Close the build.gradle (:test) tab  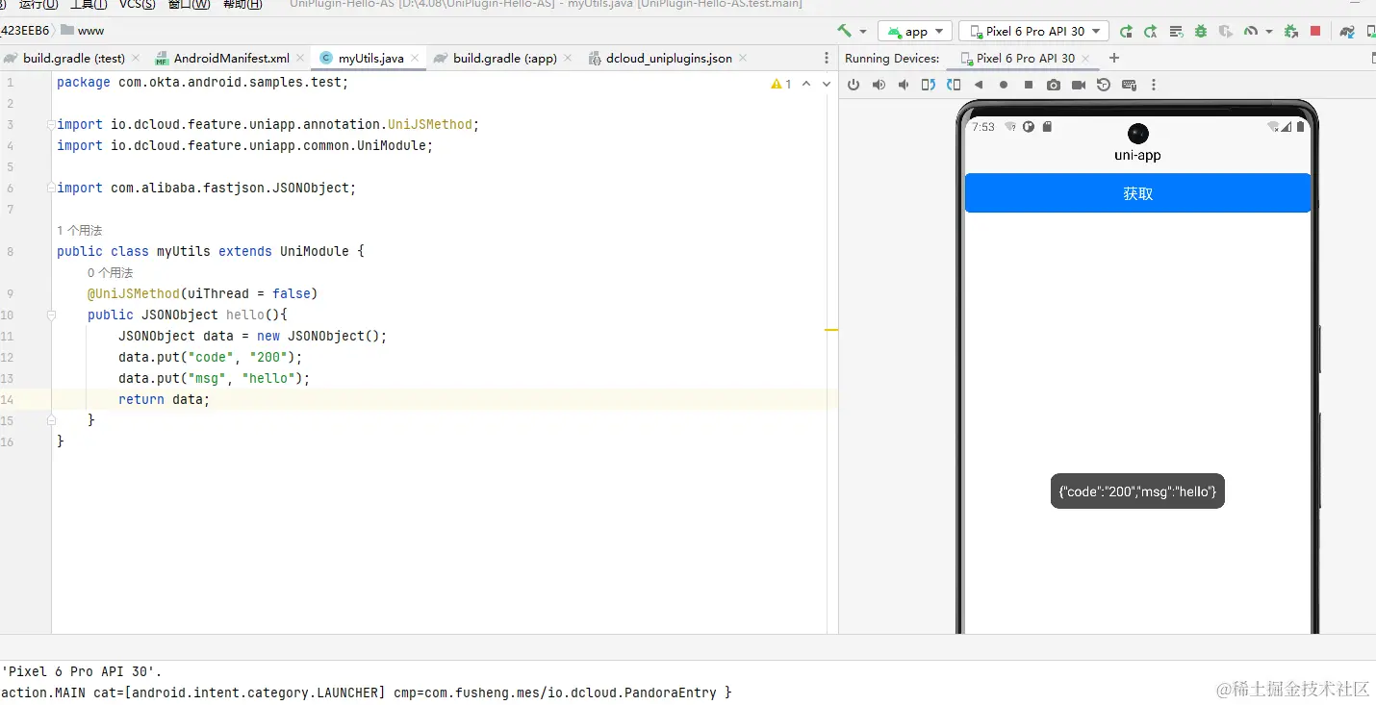click(135, 59)
